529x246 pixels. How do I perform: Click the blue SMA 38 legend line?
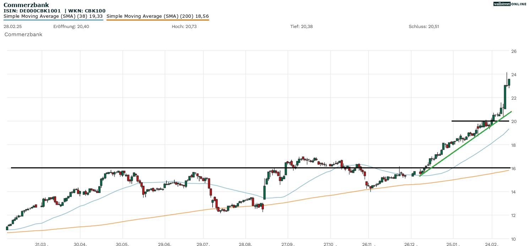[x=53, y=20]
